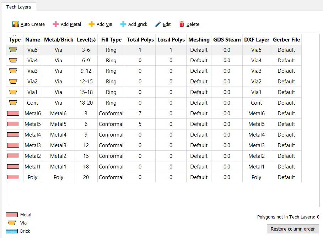The width and height of the screenshot is (323, 238).
Task: Open Gerber File cell for Metal1
Action: [x=286, y=167]
